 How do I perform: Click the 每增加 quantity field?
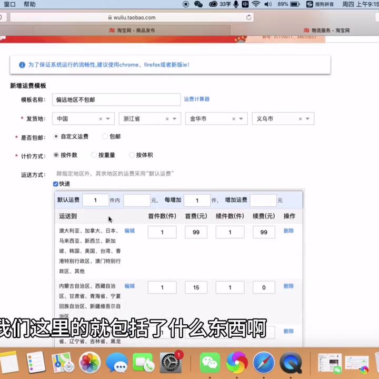pos(197,201)
